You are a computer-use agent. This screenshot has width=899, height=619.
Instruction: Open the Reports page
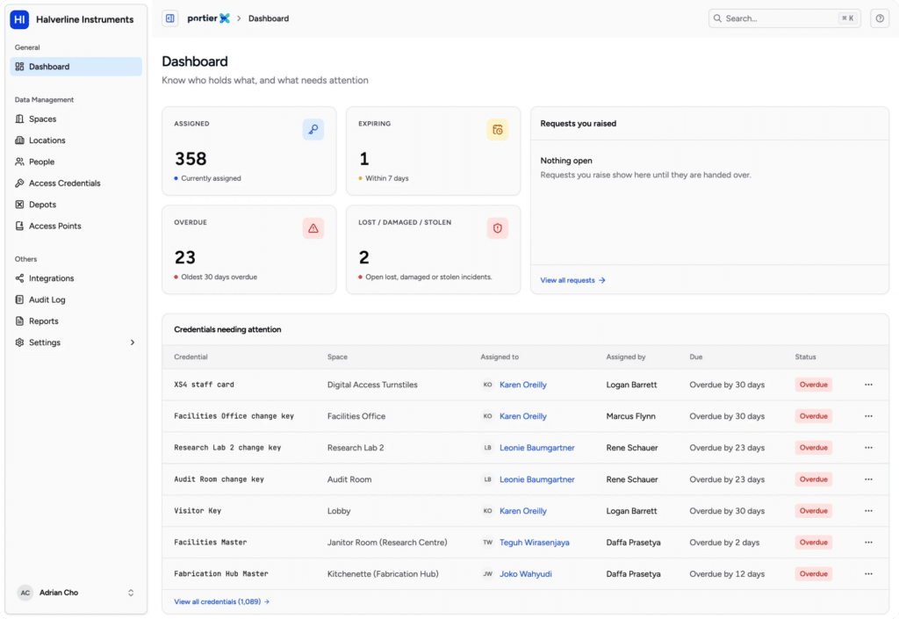coord(76,321)
